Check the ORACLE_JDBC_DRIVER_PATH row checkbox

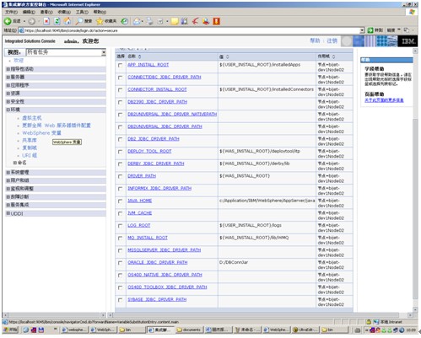(121, 263)
